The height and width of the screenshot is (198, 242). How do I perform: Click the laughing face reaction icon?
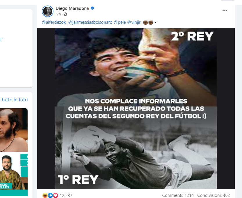(x=45, y=195)
